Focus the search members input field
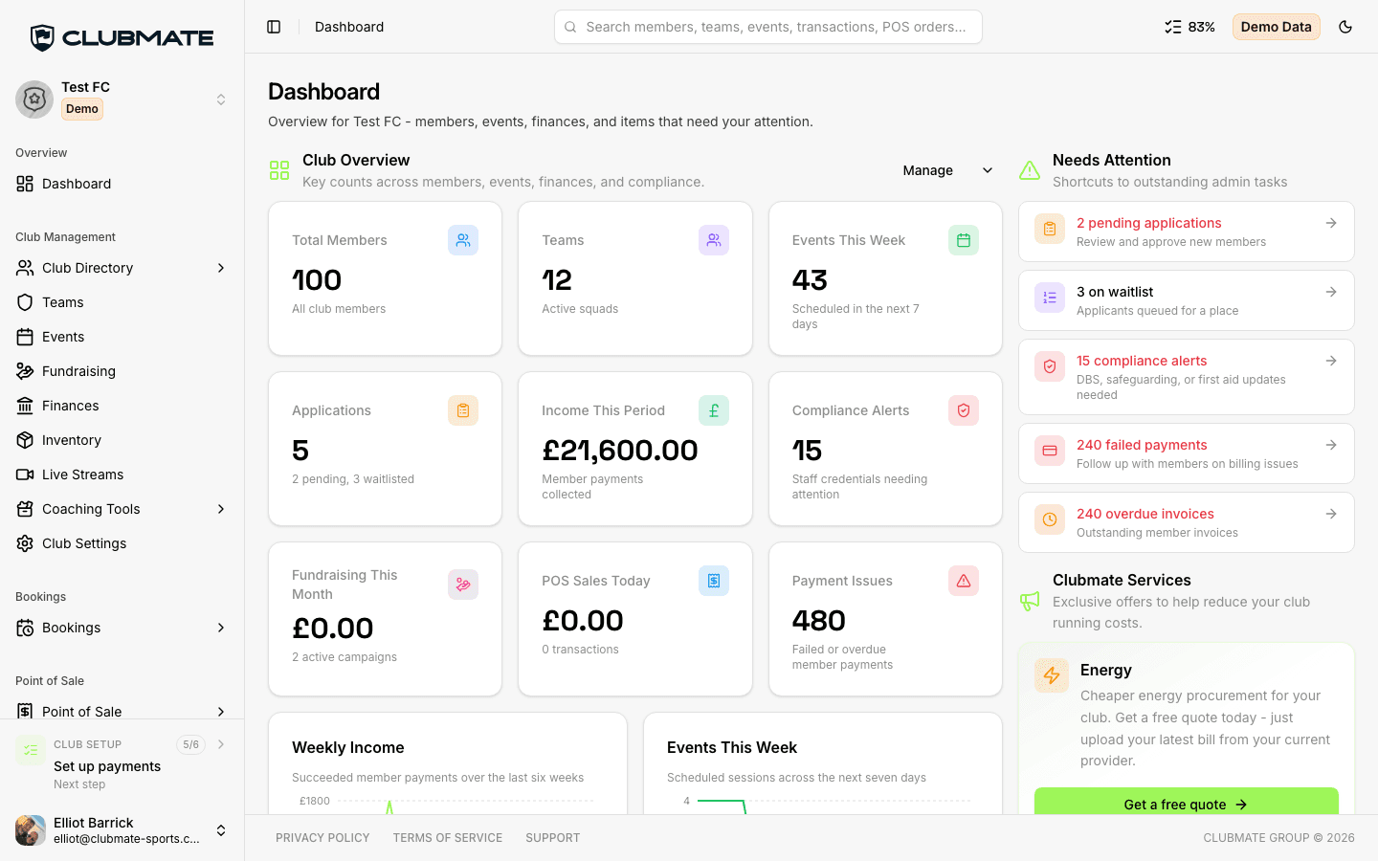The height and width of the screenshot is (861, 1378). pyautogui.click(x=767, y=27)
